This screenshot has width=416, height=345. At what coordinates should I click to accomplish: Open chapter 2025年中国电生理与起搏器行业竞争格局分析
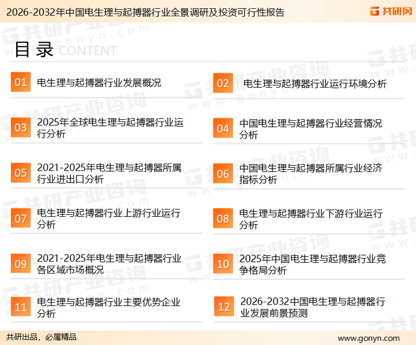click(312, 265)
